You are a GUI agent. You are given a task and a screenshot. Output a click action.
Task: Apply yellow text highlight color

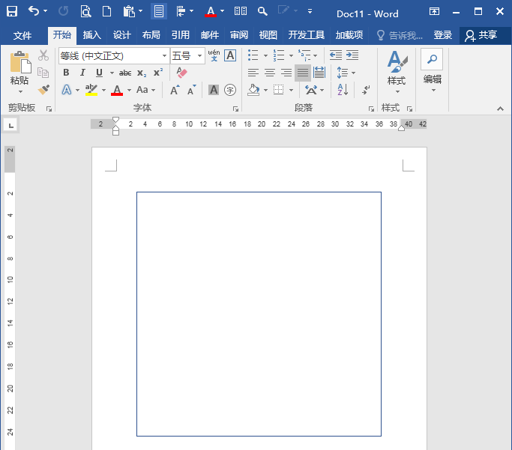pyautogui.click(x=91, y=90)
